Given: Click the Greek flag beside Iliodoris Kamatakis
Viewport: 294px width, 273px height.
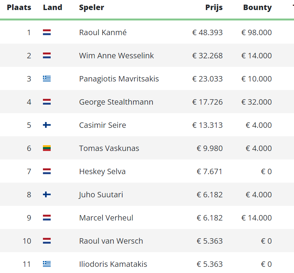Looking at the screenshot, I should click(x=47, y=264).
